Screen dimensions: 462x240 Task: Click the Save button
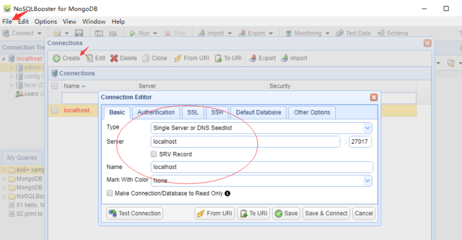(286, 213)
